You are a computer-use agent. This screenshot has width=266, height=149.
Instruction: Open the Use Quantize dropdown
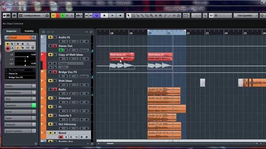[246, 16]
